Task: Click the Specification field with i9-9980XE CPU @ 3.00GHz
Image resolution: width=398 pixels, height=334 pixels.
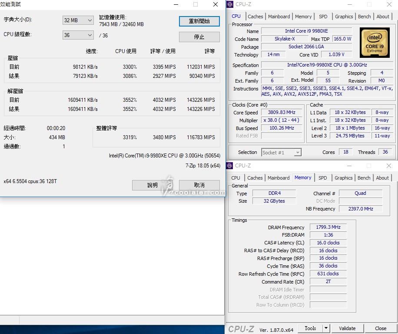Action: click(x=327, y=65)
